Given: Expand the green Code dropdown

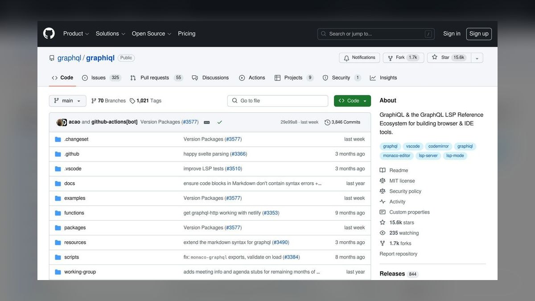Looking at the screenshot, I should 352,101.
